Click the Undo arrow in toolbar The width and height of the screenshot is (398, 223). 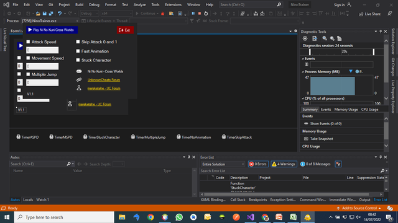coord(60,14)
